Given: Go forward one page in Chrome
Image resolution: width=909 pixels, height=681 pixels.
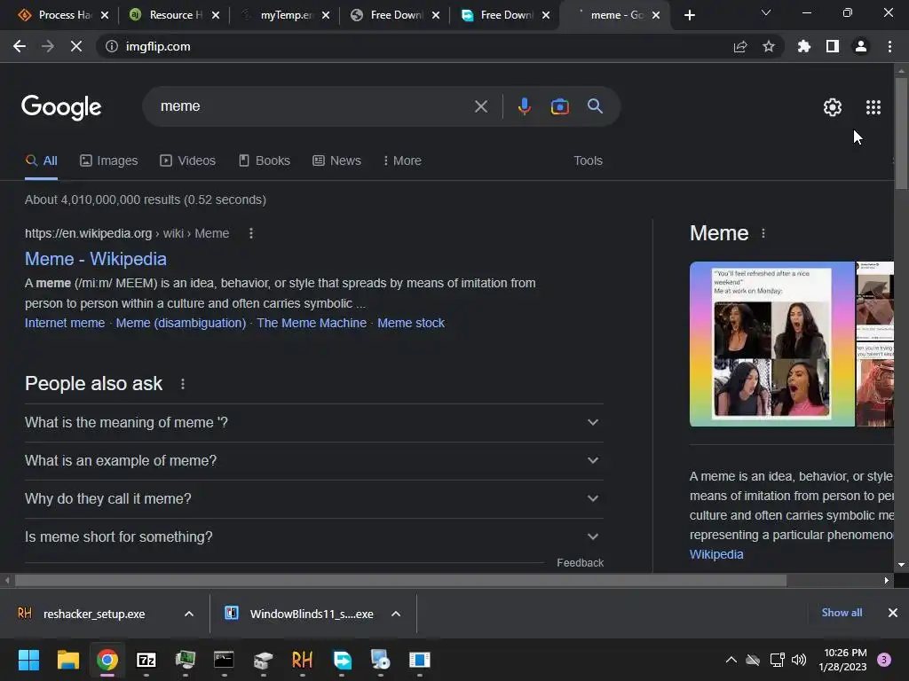Looking at the screenshot, I should pyautogui.click(x=48, y=46).
